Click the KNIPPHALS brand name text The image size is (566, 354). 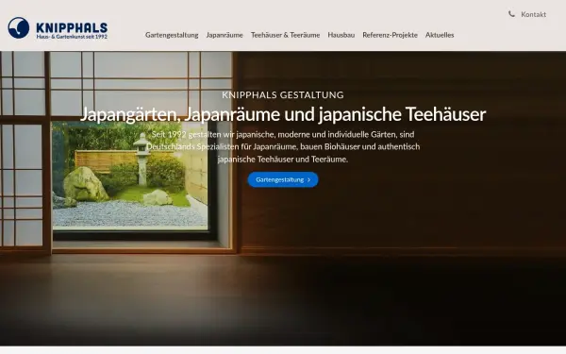(x=72, y=27)
